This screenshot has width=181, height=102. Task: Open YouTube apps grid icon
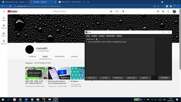163,11
